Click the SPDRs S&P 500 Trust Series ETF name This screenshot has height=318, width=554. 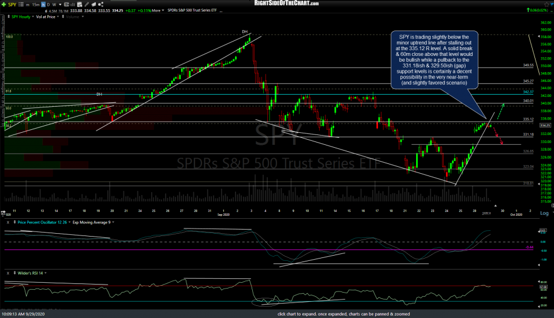[x=192, y=10]
